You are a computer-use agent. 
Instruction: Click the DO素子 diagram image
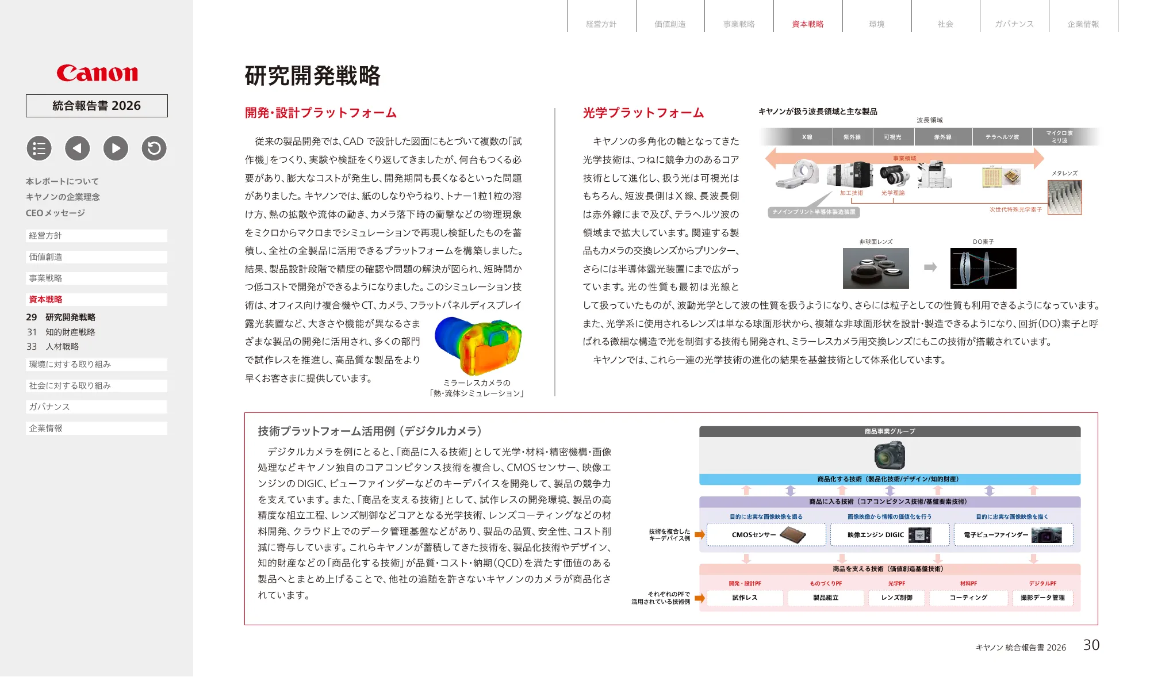click(x=983, y=268)
